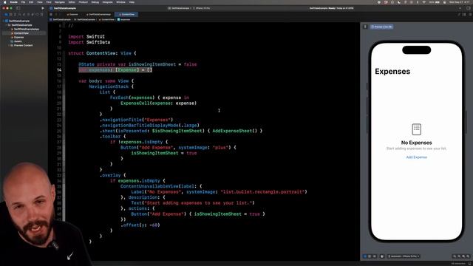Click Expenses title in preview

[x=392, y=72]
